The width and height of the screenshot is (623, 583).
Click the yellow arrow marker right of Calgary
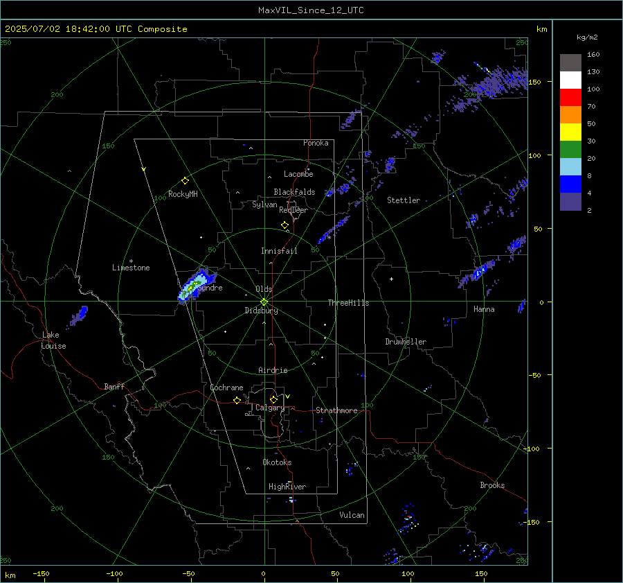(288, 397)
